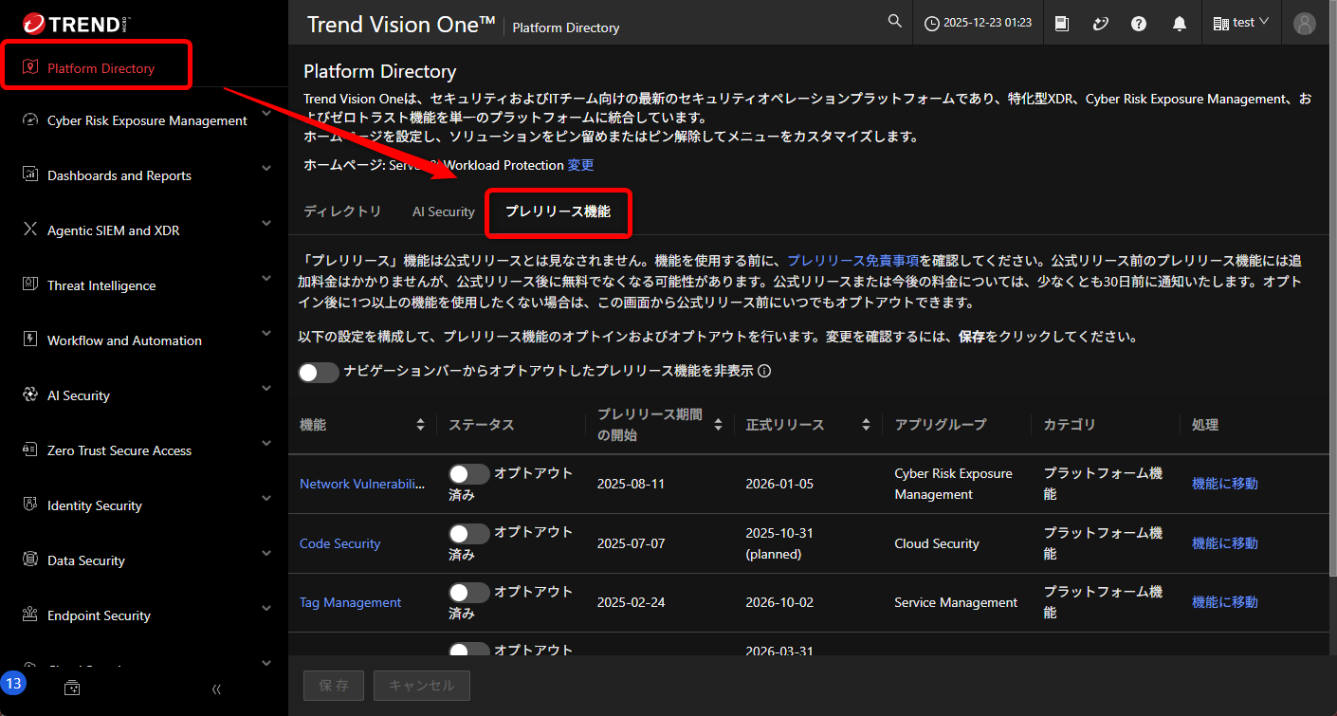The width and height of the screenshot is (1337, 716).
Task: Click the blue 13 notification badge
Action: (14, 683)
